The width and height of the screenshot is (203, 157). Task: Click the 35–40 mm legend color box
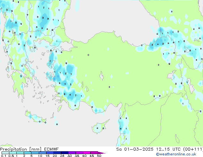click(x=79, y=153)
